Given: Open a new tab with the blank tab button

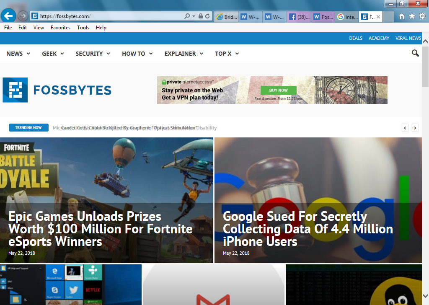Looking at the screenshot, I should (388, 17).
